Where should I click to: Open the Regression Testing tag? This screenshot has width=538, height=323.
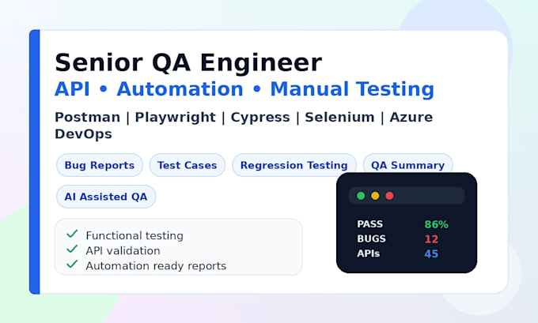(294, 165)
